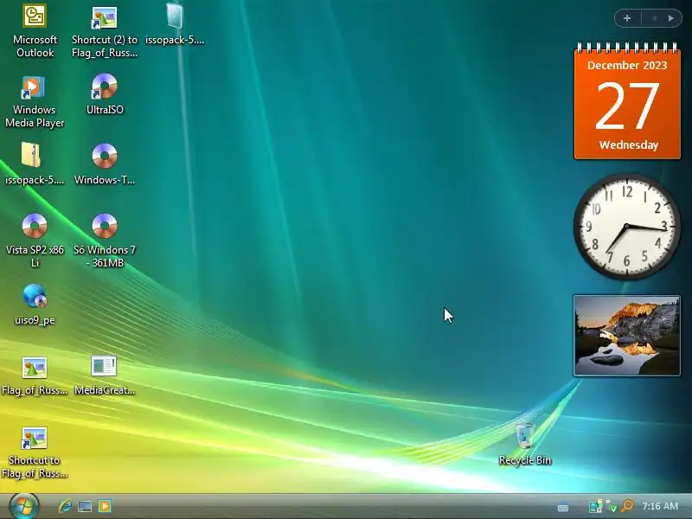Select the top-row issopack-5 glass file icon
Screen dimensions: 692x519
tap(175, 24)
